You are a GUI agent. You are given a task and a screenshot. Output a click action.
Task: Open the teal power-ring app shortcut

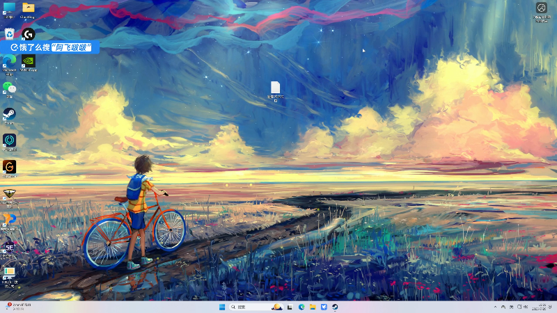pyautogui.click(x=9, y=142)
